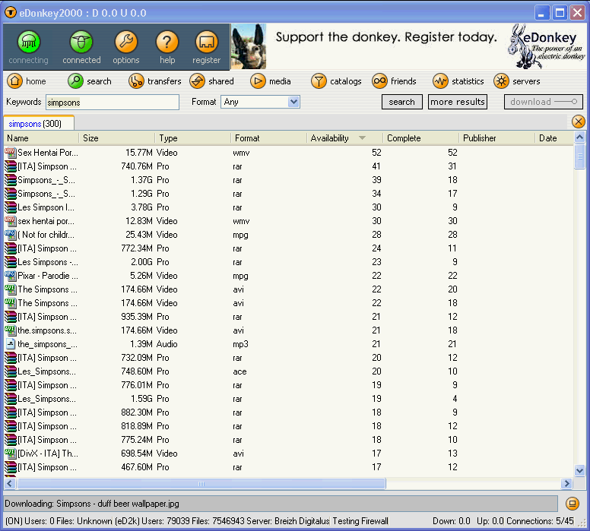Click the vertical scrollbar thumb
Viewport: 590px width, 531px height.
coord(580,156)
